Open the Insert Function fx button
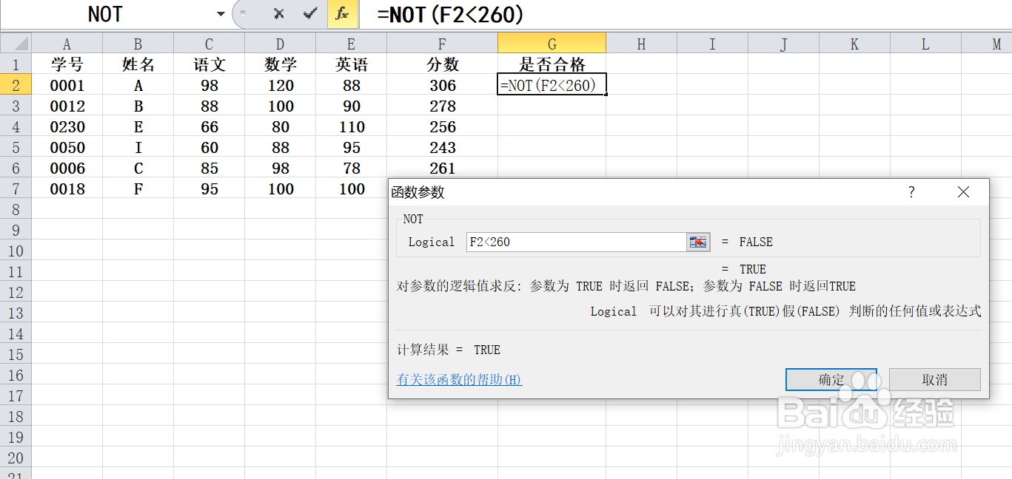The height and width of the screenshot is (479, 1012). point(342,14)
